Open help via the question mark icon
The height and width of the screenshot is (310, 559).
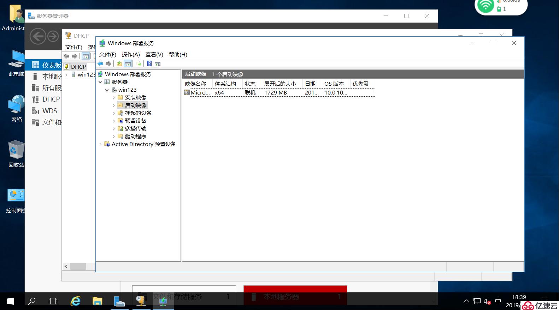click(149, 64)
